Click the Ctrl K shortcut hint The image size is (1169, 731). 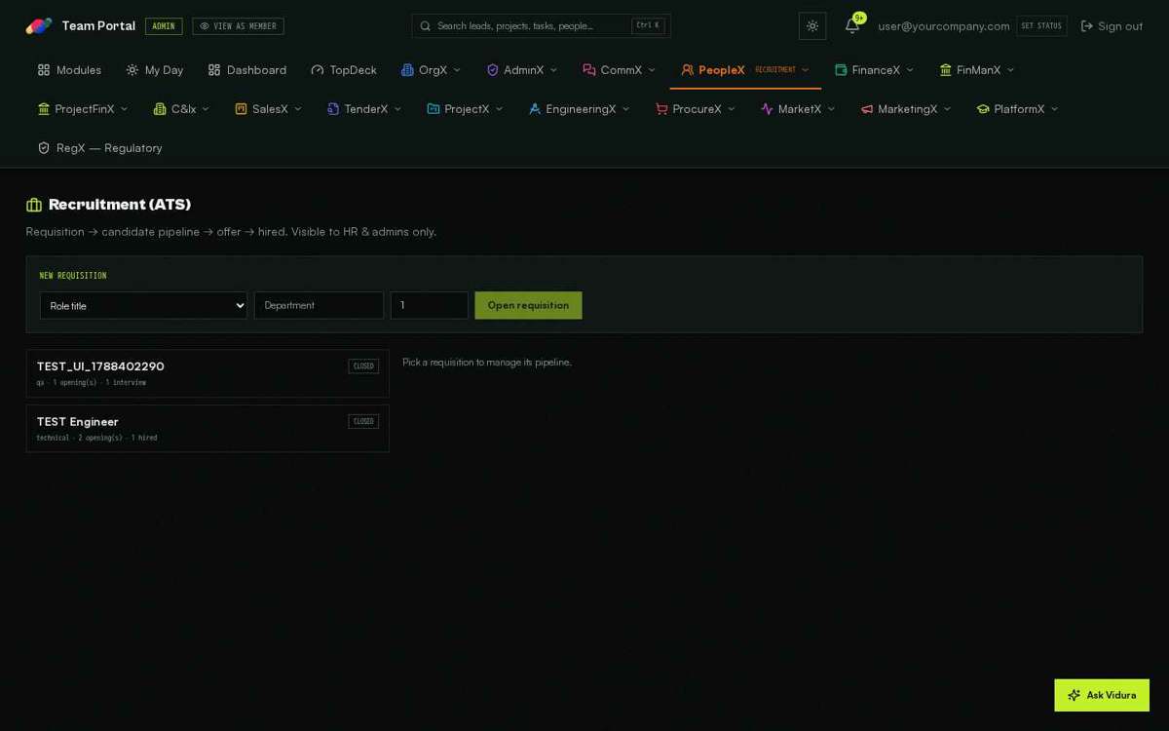click(648, 26)
